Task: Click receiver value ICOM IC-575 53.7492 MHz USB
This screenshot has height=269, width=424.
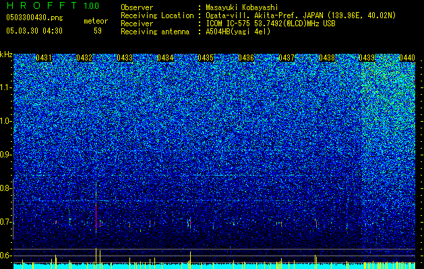Action: (270, 24)
